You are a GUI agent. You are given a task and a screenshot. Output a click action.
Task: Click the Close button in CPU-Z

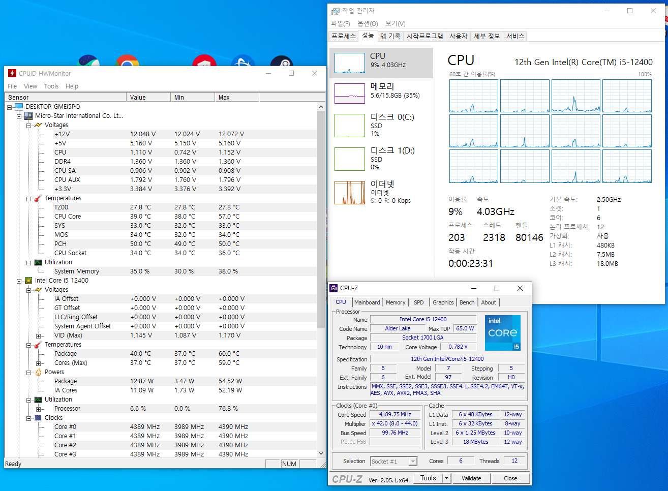[x=510, y=478]
